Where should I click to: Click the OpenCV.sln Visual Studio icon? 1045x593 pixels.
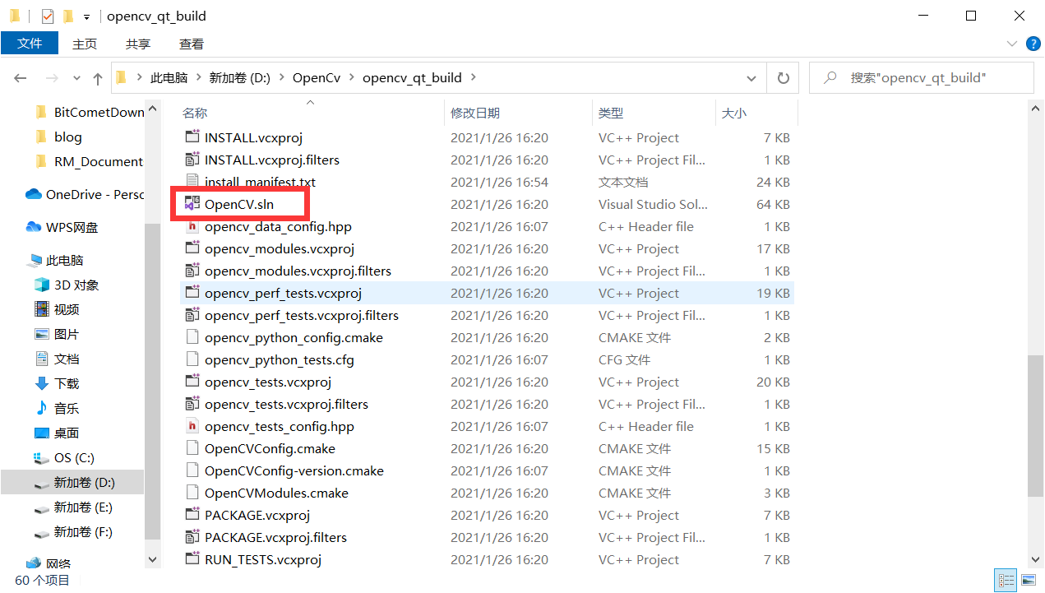click(192, 204)
